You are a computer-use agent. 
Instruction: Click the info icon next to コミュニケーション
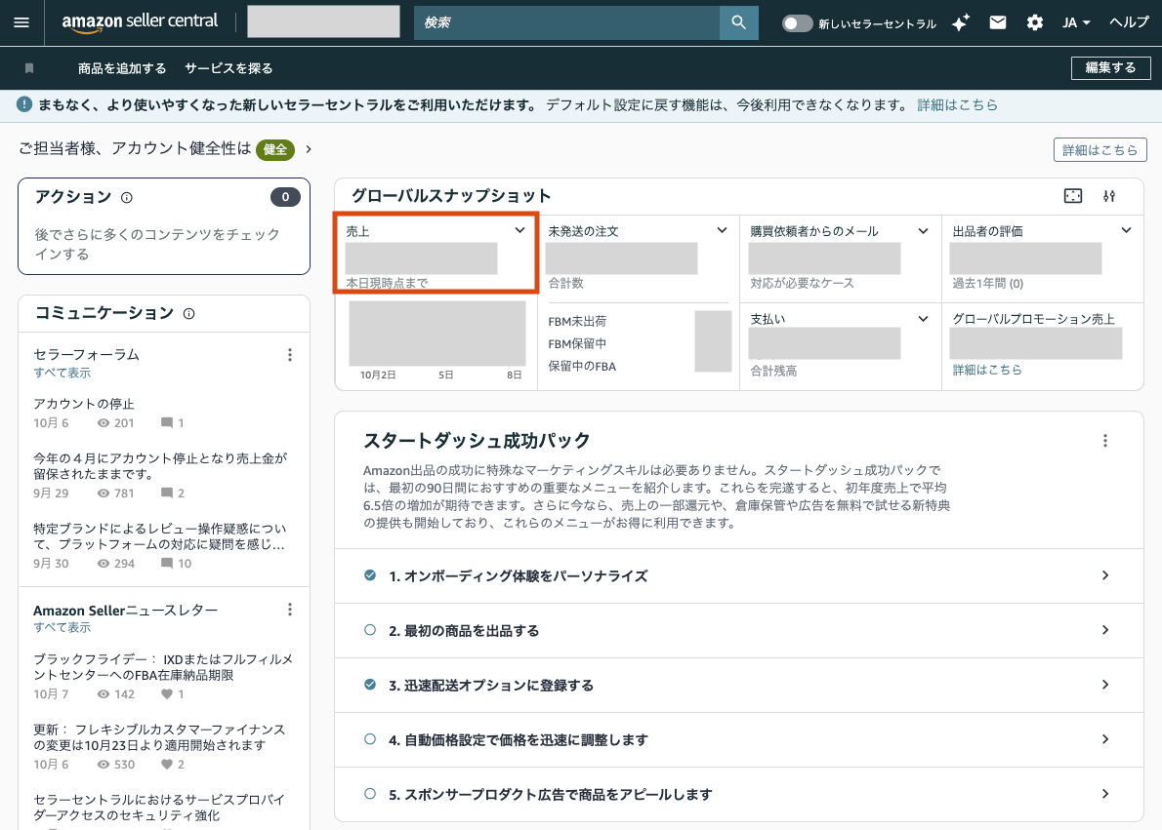189,314
